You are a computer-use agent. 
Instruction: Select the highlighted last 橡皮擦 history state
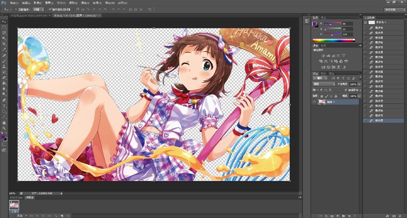pos(384,120)
